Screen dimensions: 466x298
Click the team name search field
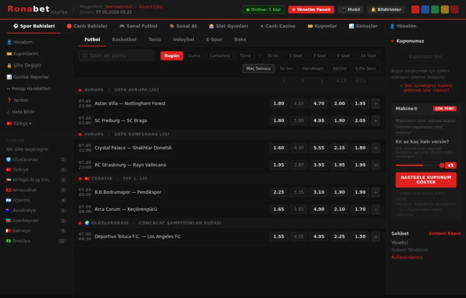(x=117, y=55)
